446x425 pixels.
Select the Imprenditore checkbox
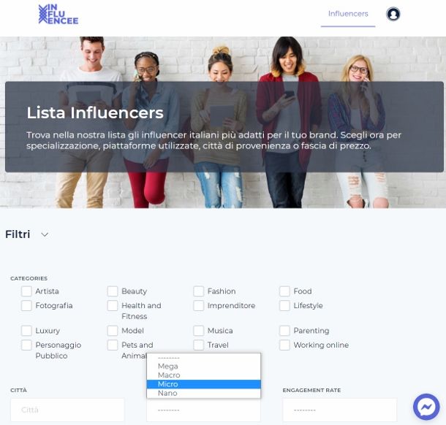pos(199,306)
